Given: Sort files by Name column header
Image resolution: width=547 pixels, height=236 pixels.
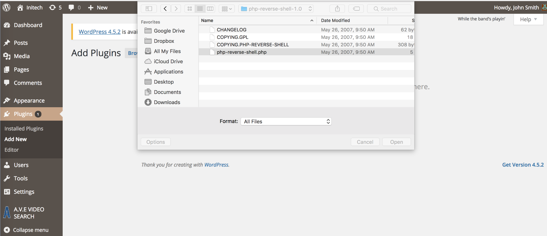Looking at the screenshot, I should [258, 20].
